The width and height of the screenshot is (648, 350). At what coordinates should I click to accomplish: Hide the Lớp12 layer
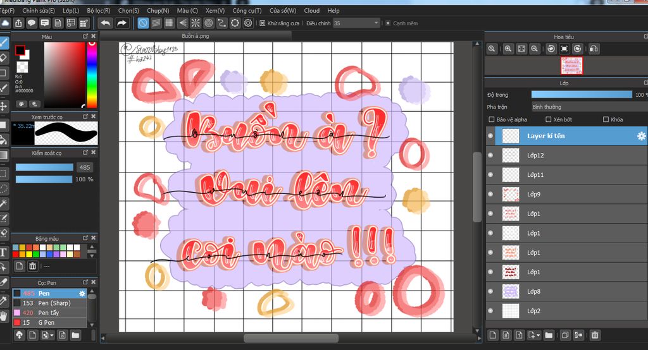coord(490,155)
